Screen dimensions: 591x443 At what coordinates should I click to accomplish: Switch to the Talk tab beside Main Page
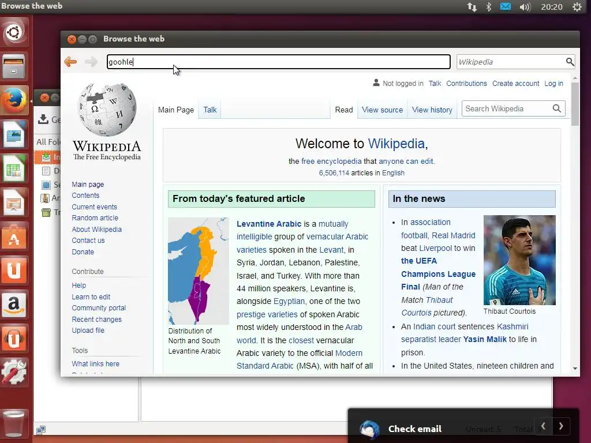[x=210, y=110]
